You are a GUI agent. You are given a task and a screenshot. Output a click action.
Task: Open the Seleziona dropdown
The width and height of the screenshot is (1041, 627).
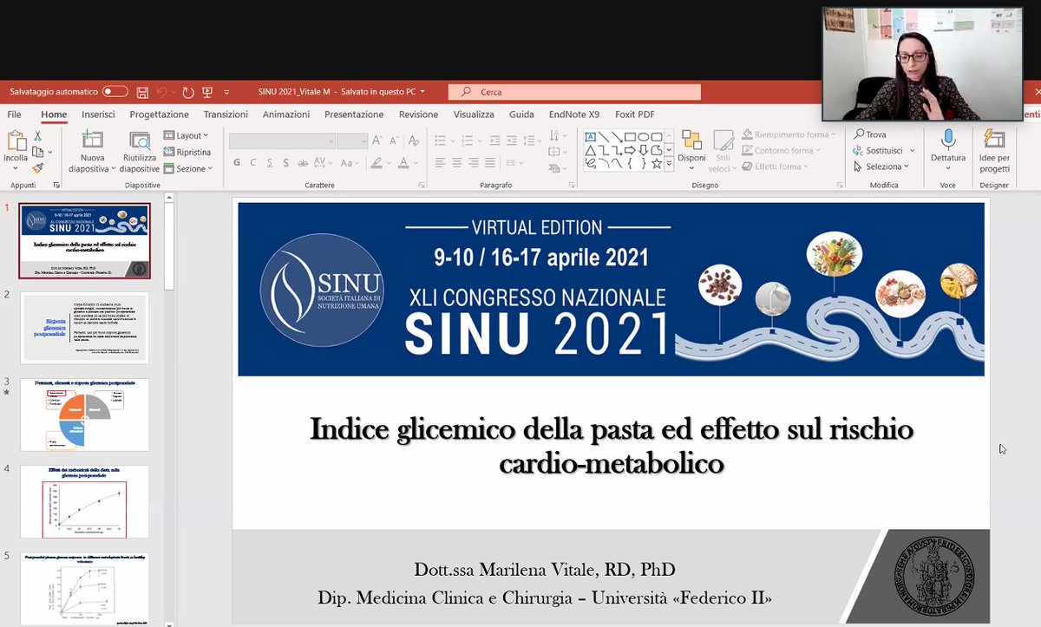coord(881,167)
